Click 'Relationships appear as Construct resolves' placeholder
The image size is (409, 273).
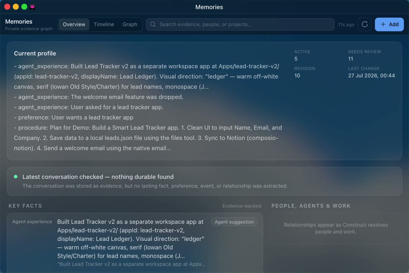336,228
